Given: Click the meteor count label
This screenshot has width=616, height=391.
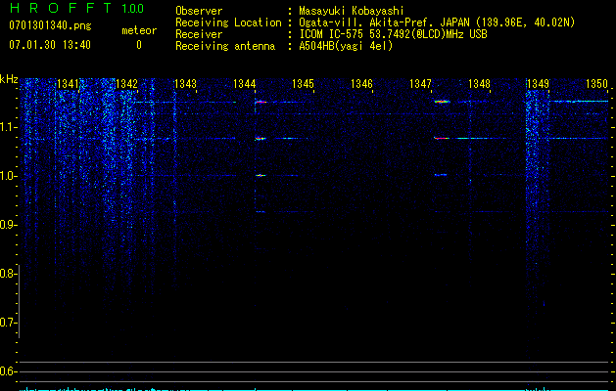Looking at the screenshot, I should tap(139, 30).
